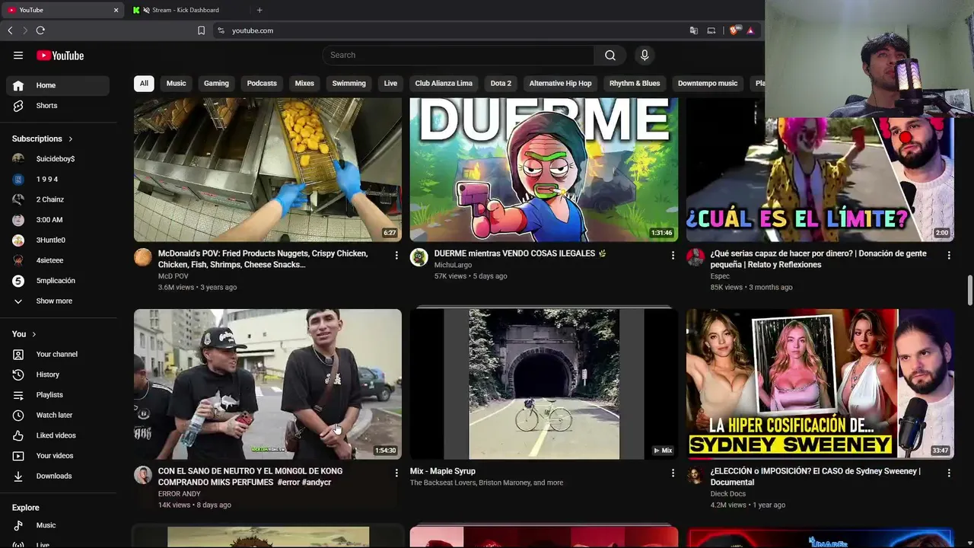Close the YouTube browser tab
The height and width of the screenshot is (548, 974).
pyautogui.click(x=116, y=10)
